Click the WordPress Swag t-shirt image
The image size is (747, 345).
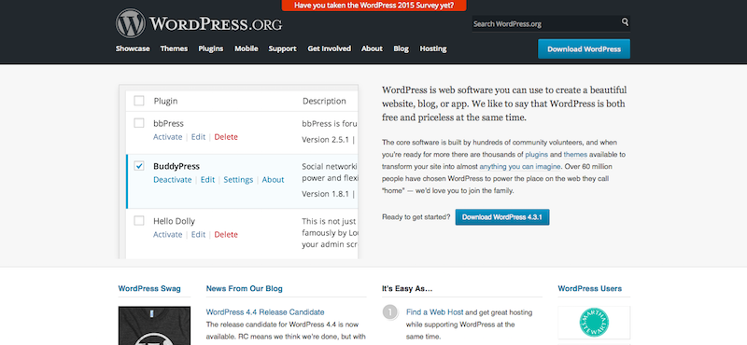[x=154, y=325]
